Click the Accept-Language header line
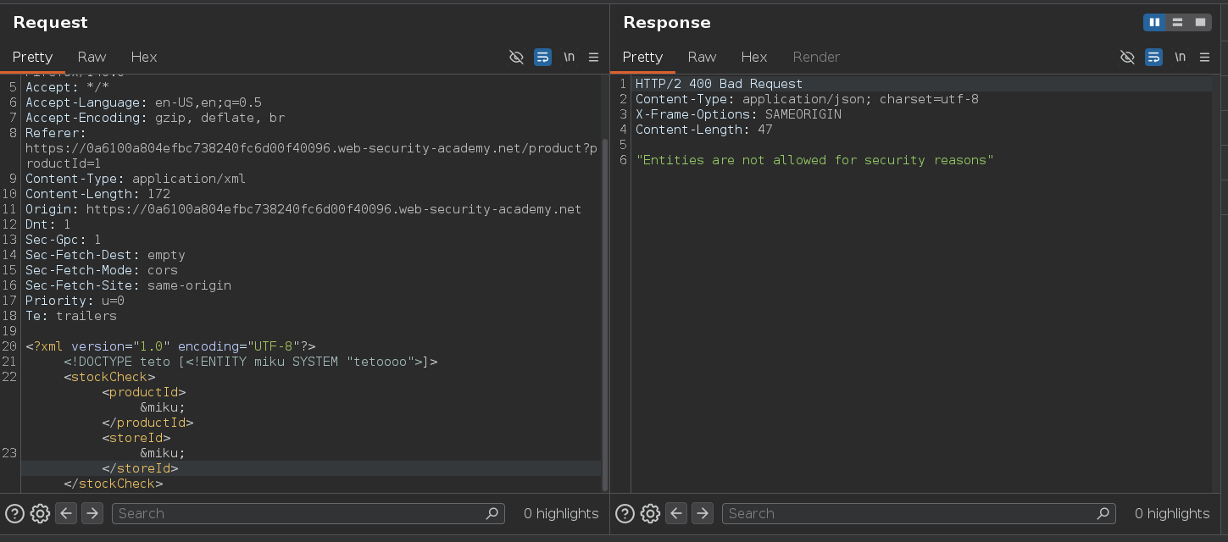 pos(143,102)
